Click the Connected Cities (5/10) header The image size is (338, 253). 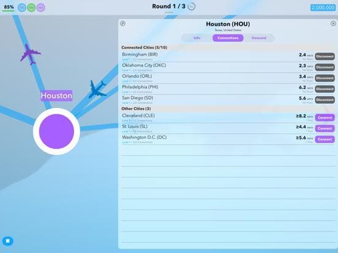coord(145,47)
